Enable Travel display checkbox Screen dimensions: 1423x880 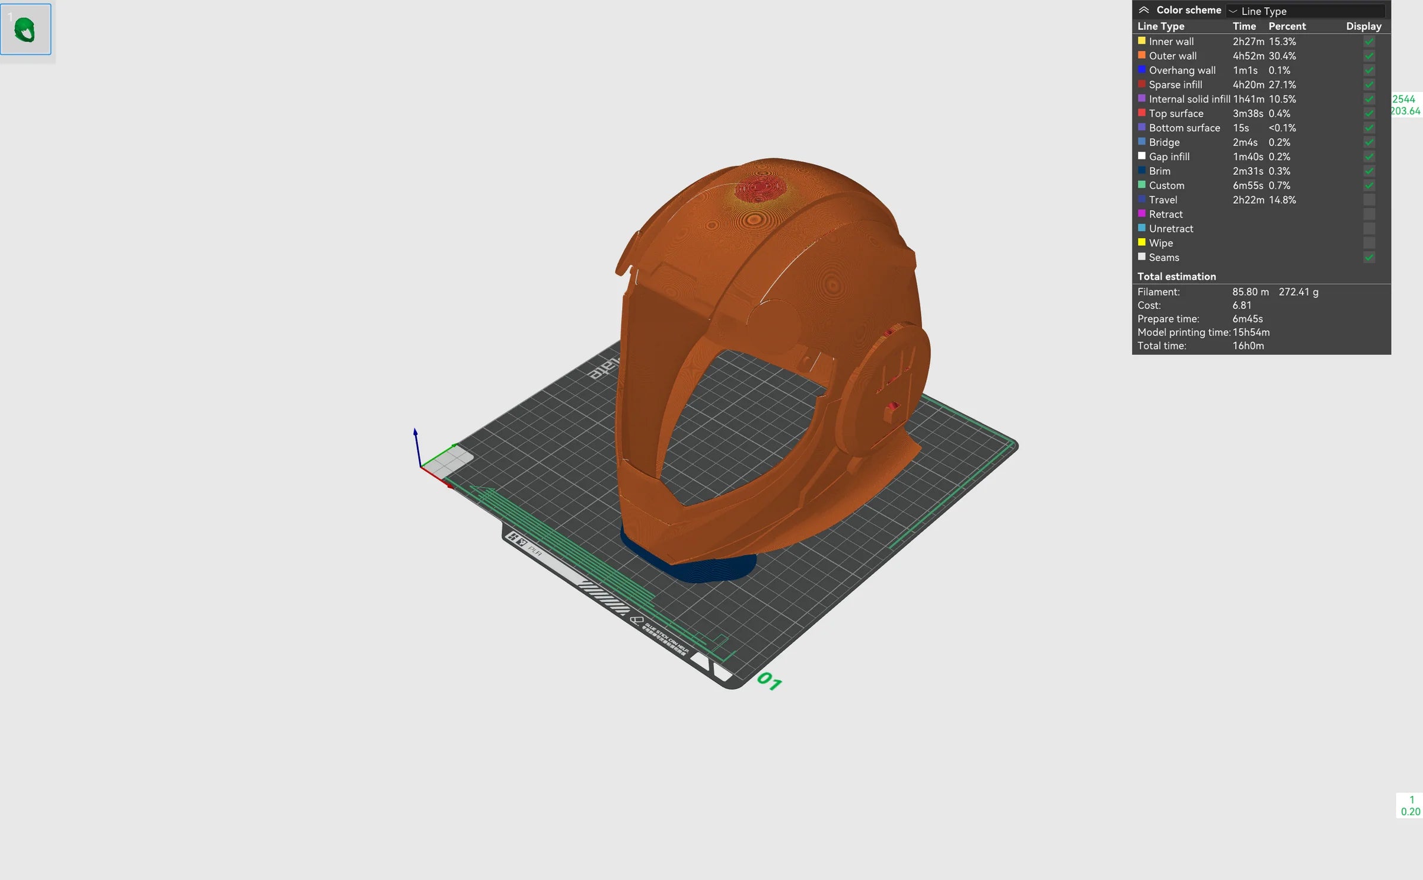pyautogui.click(x=1369, y=200)
